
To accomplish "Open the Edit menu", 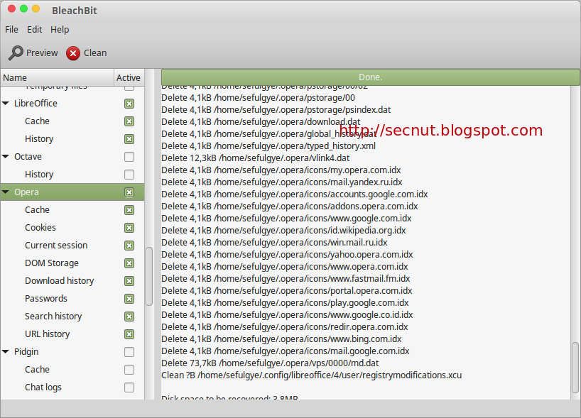I will 35,30.
